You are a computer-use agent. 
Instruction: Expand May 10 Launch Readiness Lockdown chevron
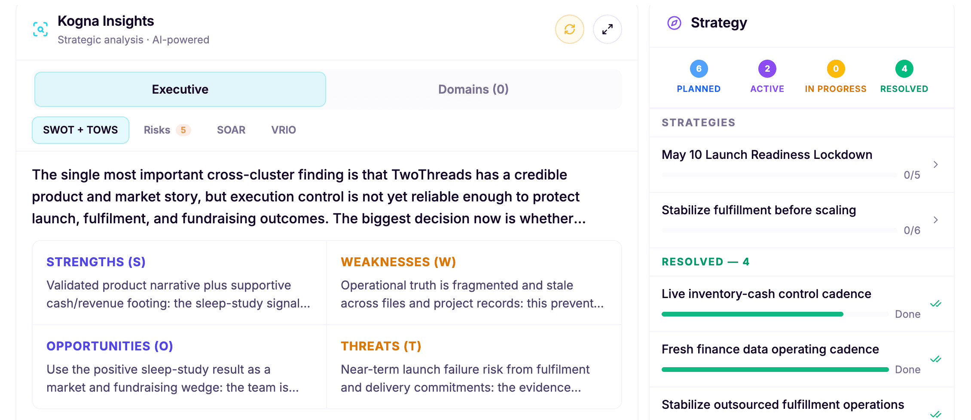(x=935, y=164)
